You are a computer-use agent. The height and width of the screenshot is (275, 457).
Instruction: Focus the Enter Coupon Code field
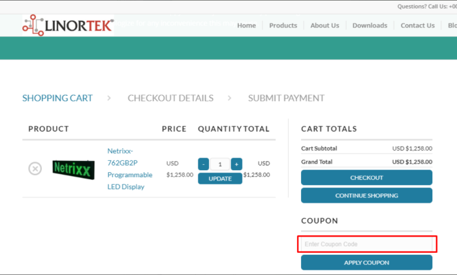click(x=367, y=244)
